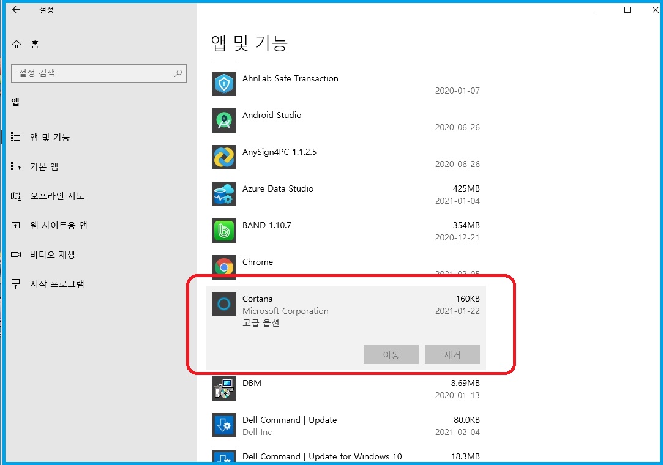Click the 홈 label in sidebar

[35, 45]
